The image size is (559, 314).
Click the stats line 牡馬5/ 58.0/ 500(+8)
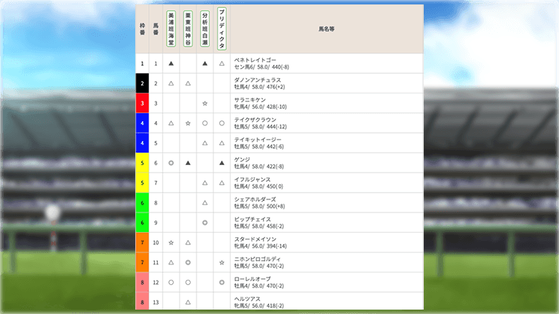tap(259, 207)
